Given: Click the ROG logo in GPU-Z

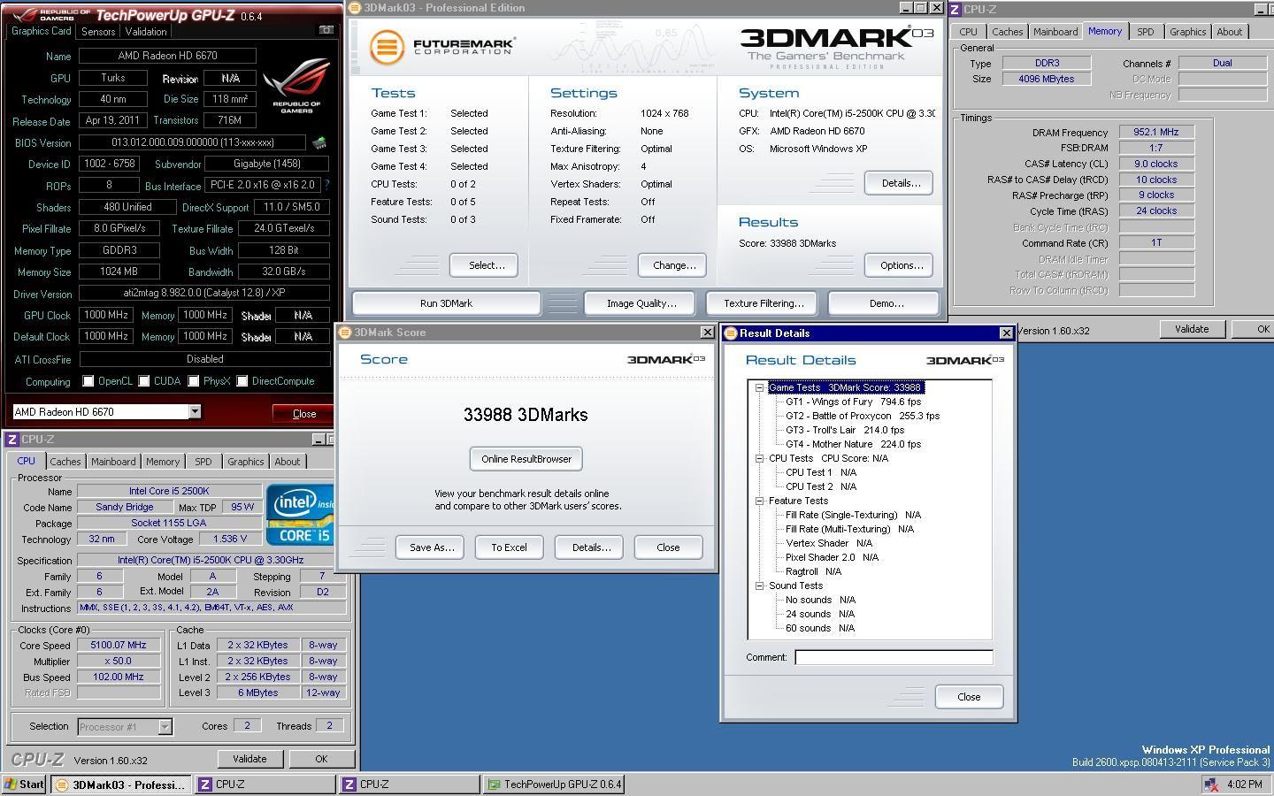Looking at the screenshot, I should coord(297,84).
